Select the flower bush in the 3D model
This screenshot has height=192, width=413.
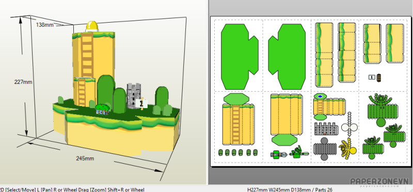tap(102, 109)
